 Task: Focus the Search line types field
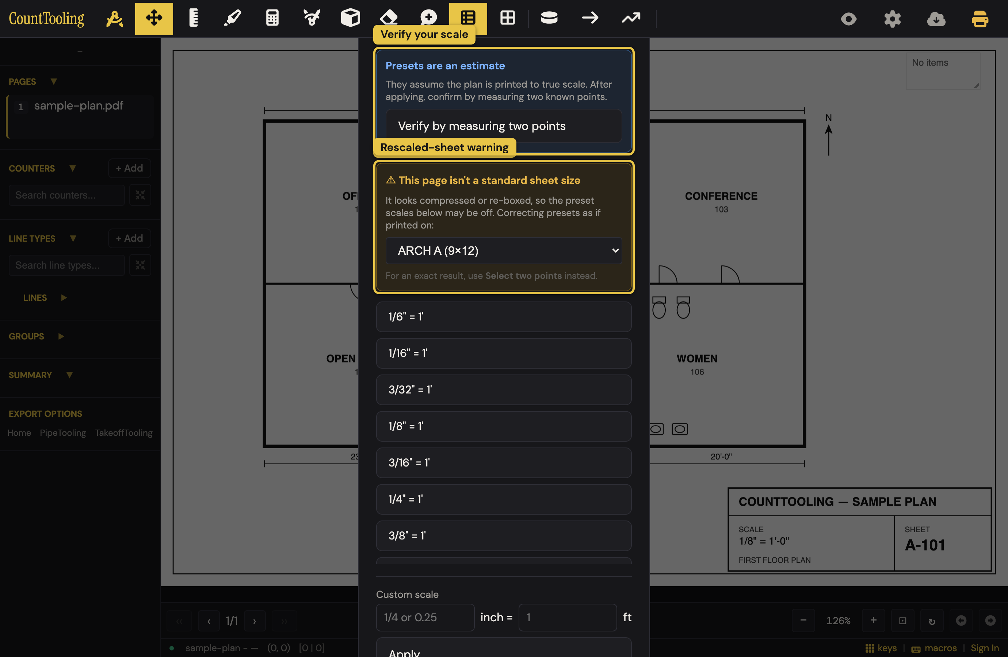(66, 265)
